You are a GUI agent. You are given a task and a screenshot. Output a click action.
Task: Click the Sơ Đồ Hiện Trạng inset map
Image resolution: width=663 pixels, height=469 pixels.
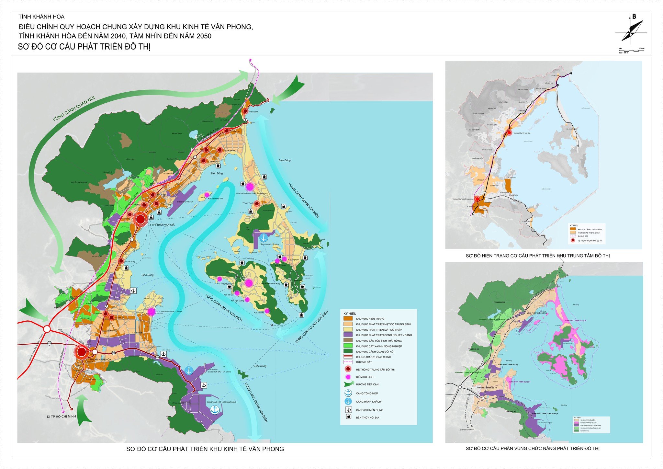[544, 155]
